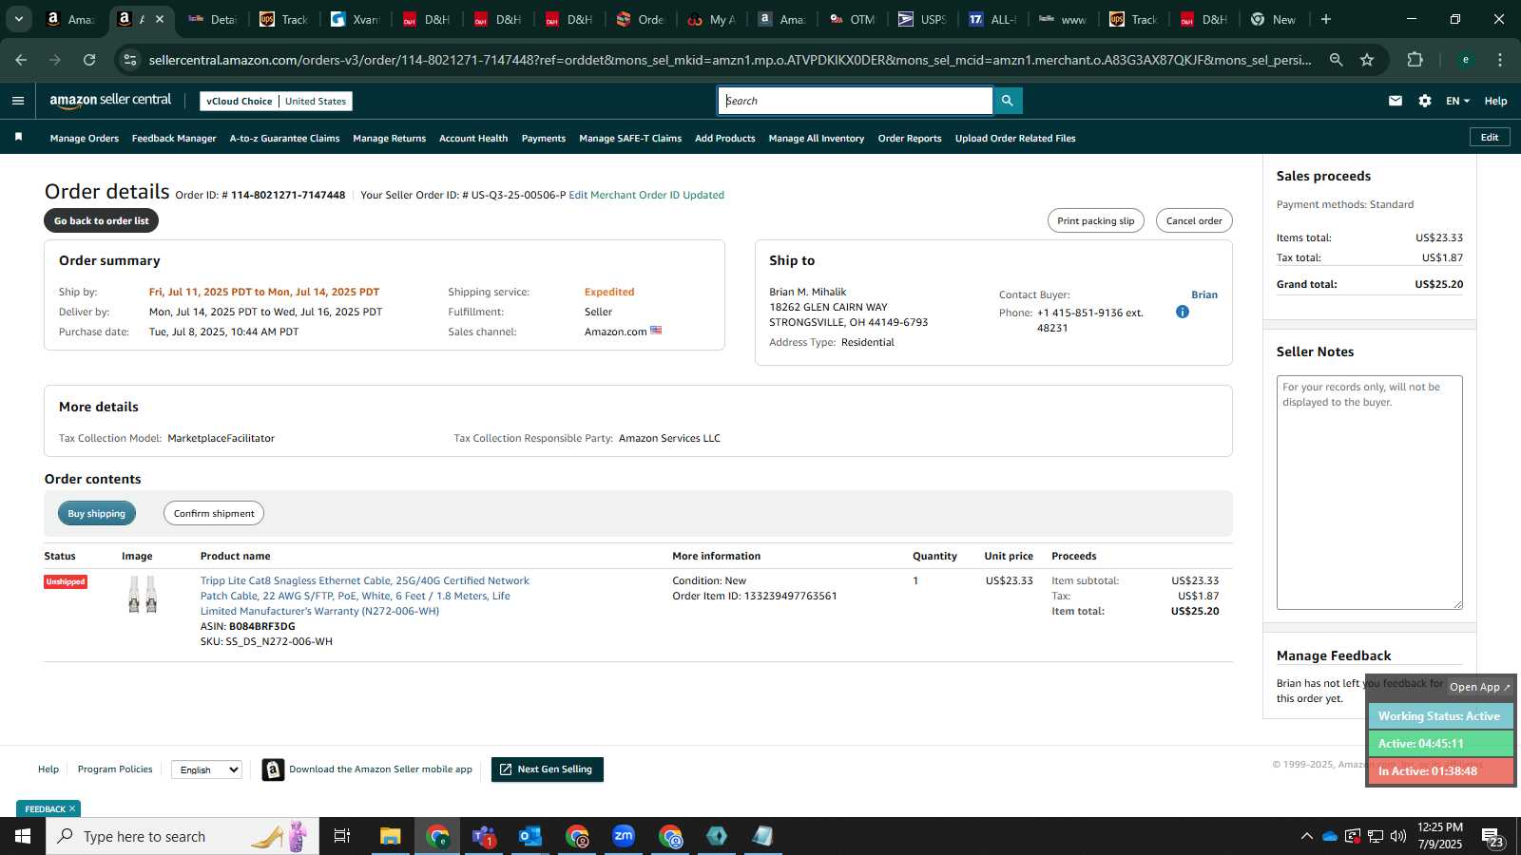Open Manage Orders menu

pos(85,139)
